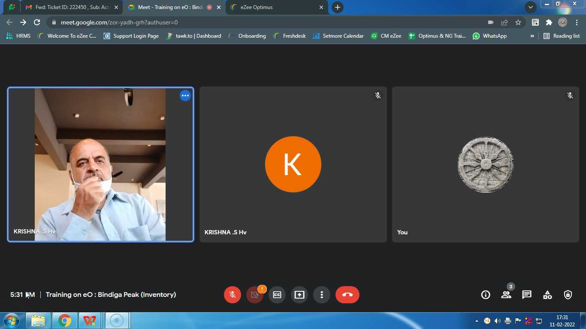This screenshot has height=329, width=586.
Task: Turn on the camera toggle
Action: (x=255, y=295)
